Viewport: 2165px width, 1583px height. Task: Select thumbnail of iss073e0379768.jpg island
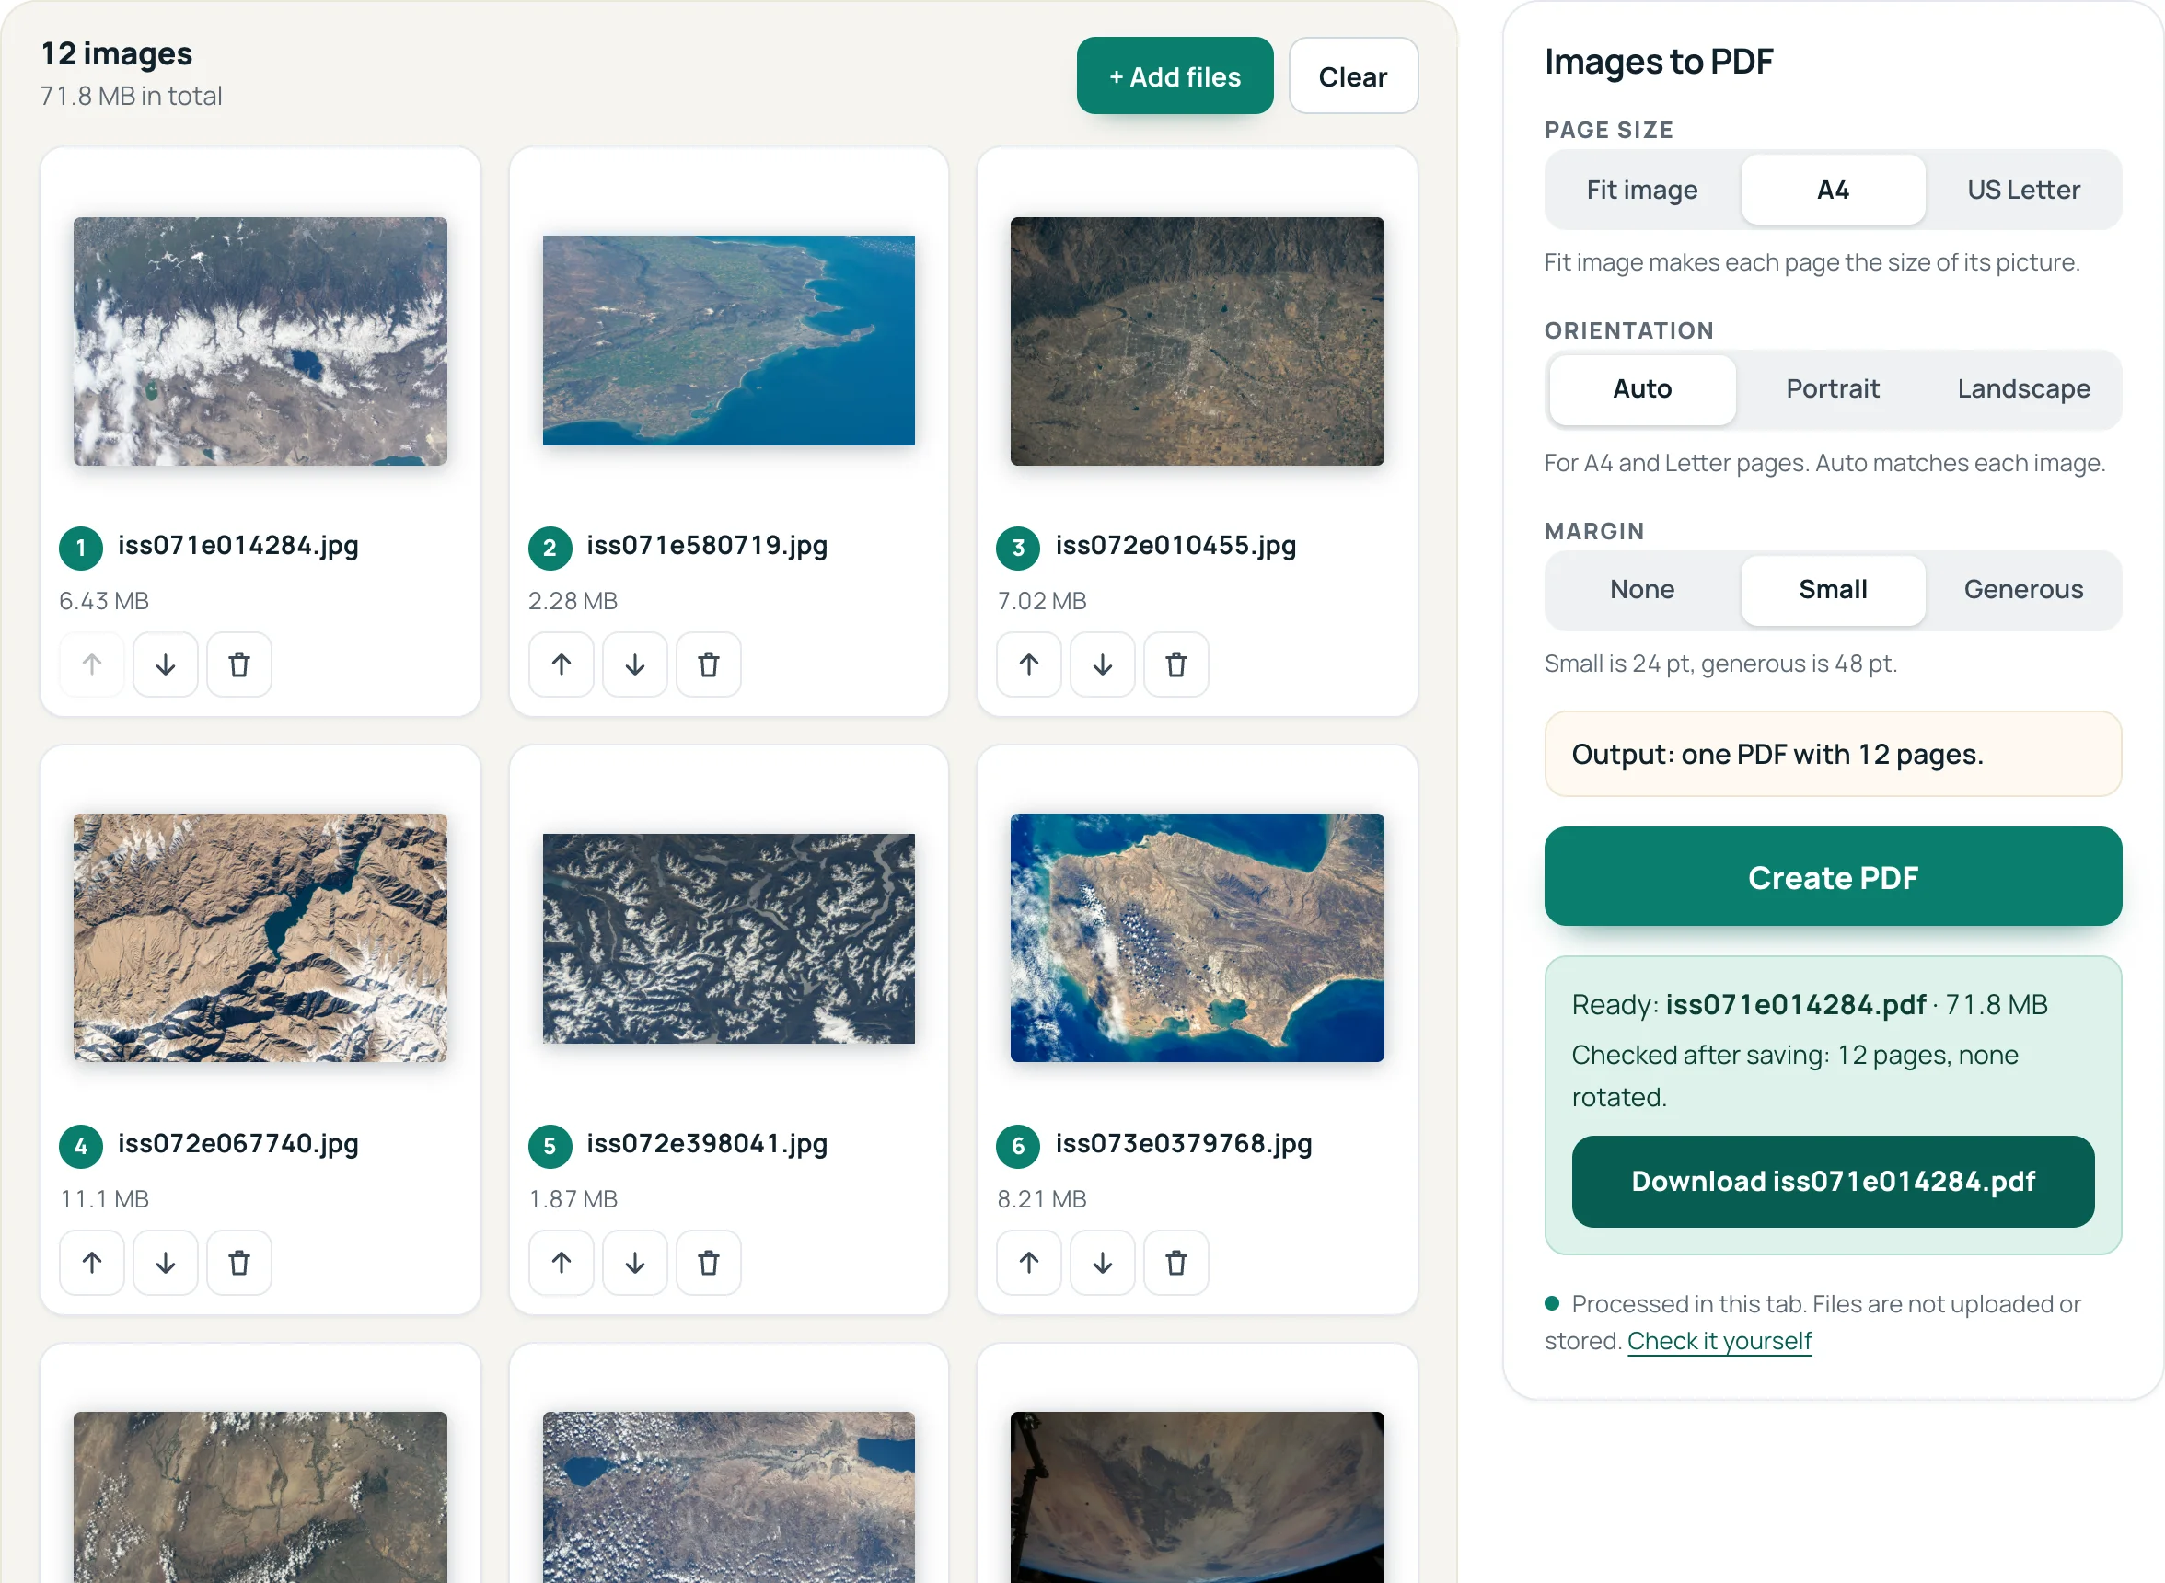1197,938
